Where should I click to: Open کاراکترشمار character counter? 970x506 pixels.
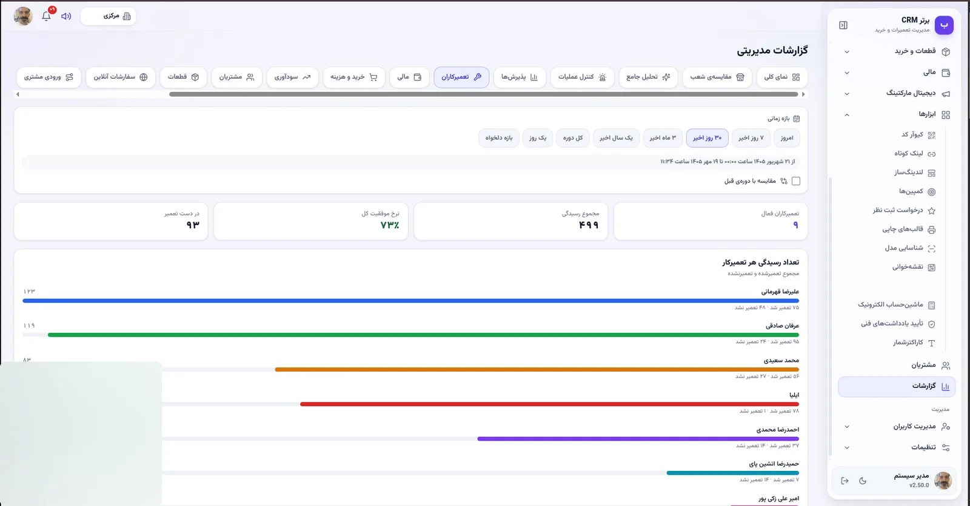point(914,343)
